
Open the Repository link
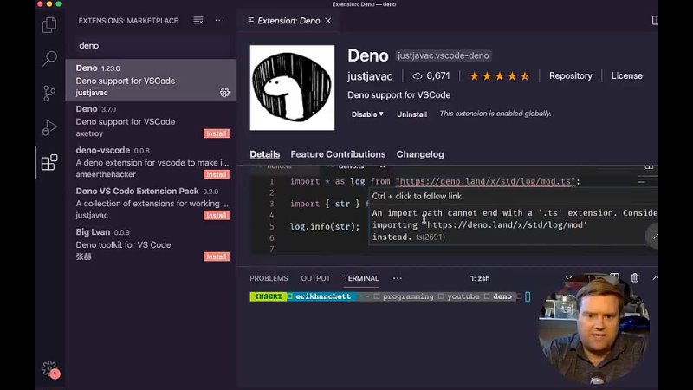[x=570, y=76]
